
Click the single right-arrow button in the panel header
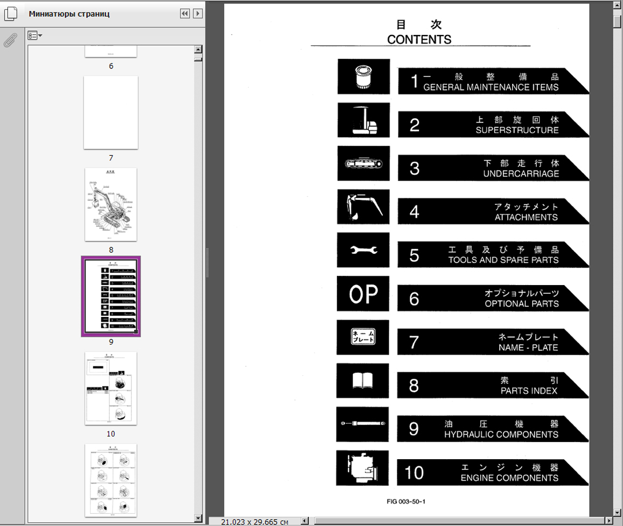pos(198,13)
